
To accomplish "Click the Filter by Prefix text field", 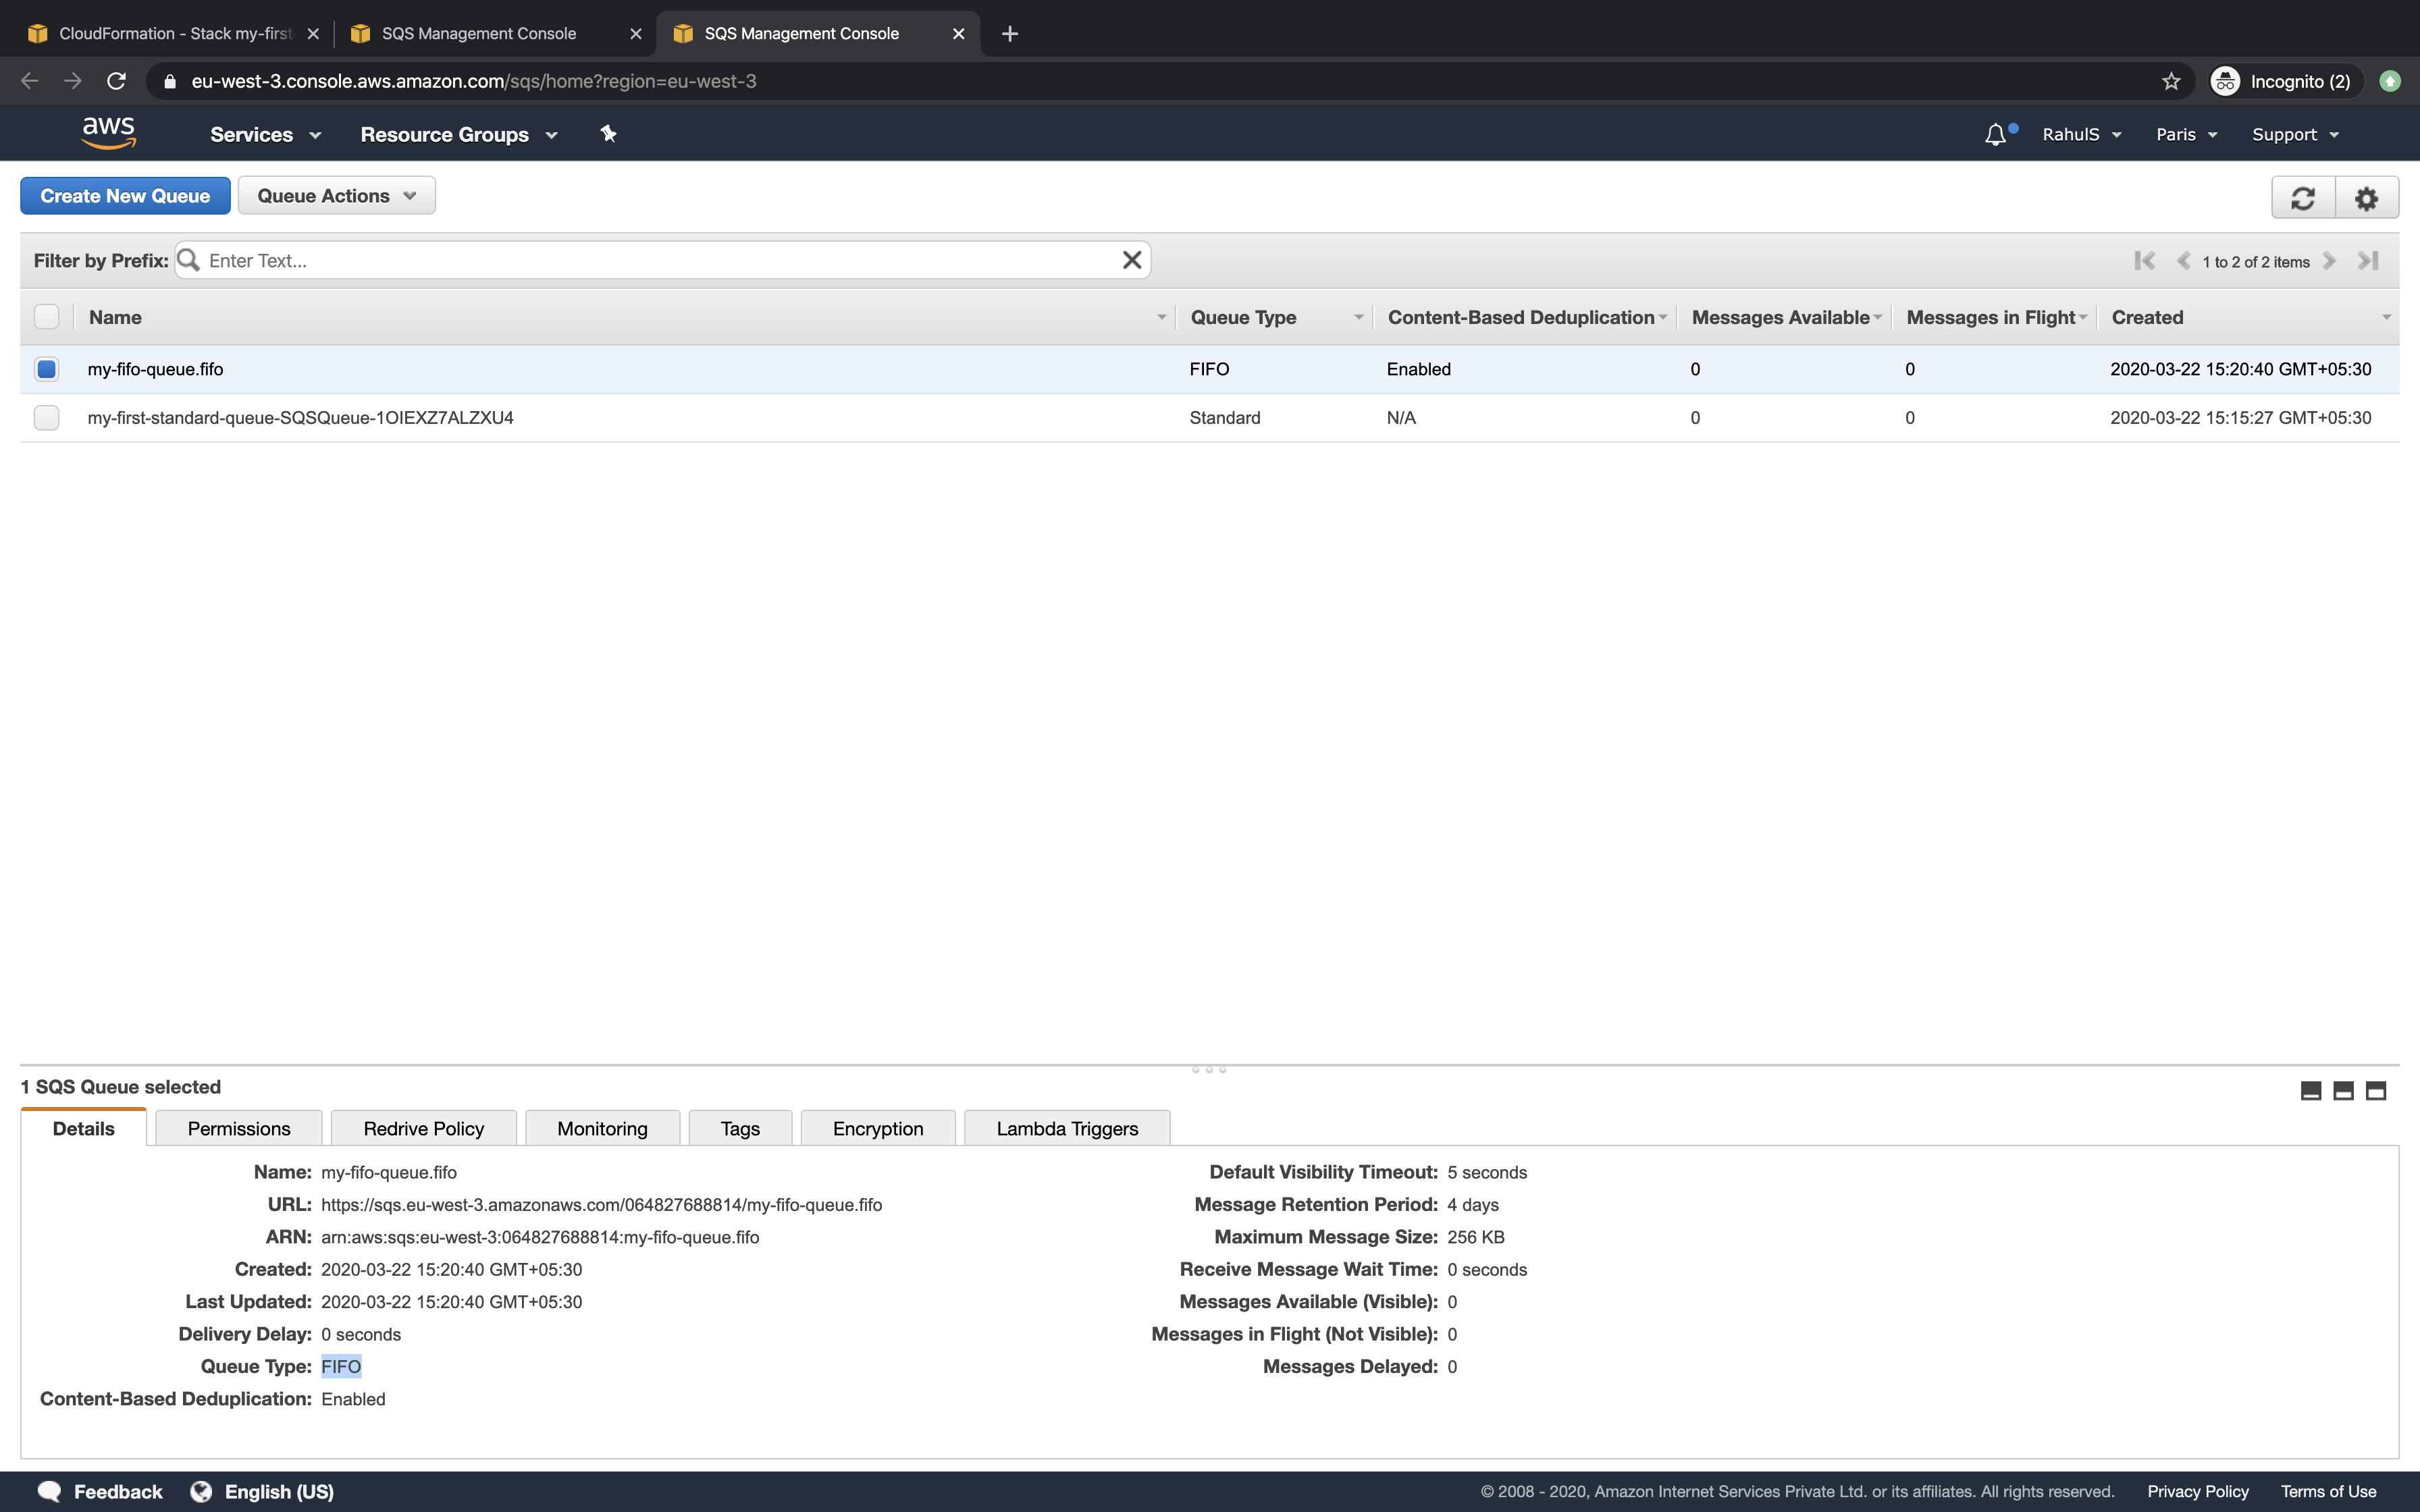I will point(660,261).
